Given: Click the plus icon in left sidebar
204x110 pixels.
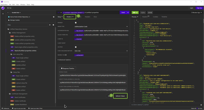Looking at the screenshot, I should [3, 14].
